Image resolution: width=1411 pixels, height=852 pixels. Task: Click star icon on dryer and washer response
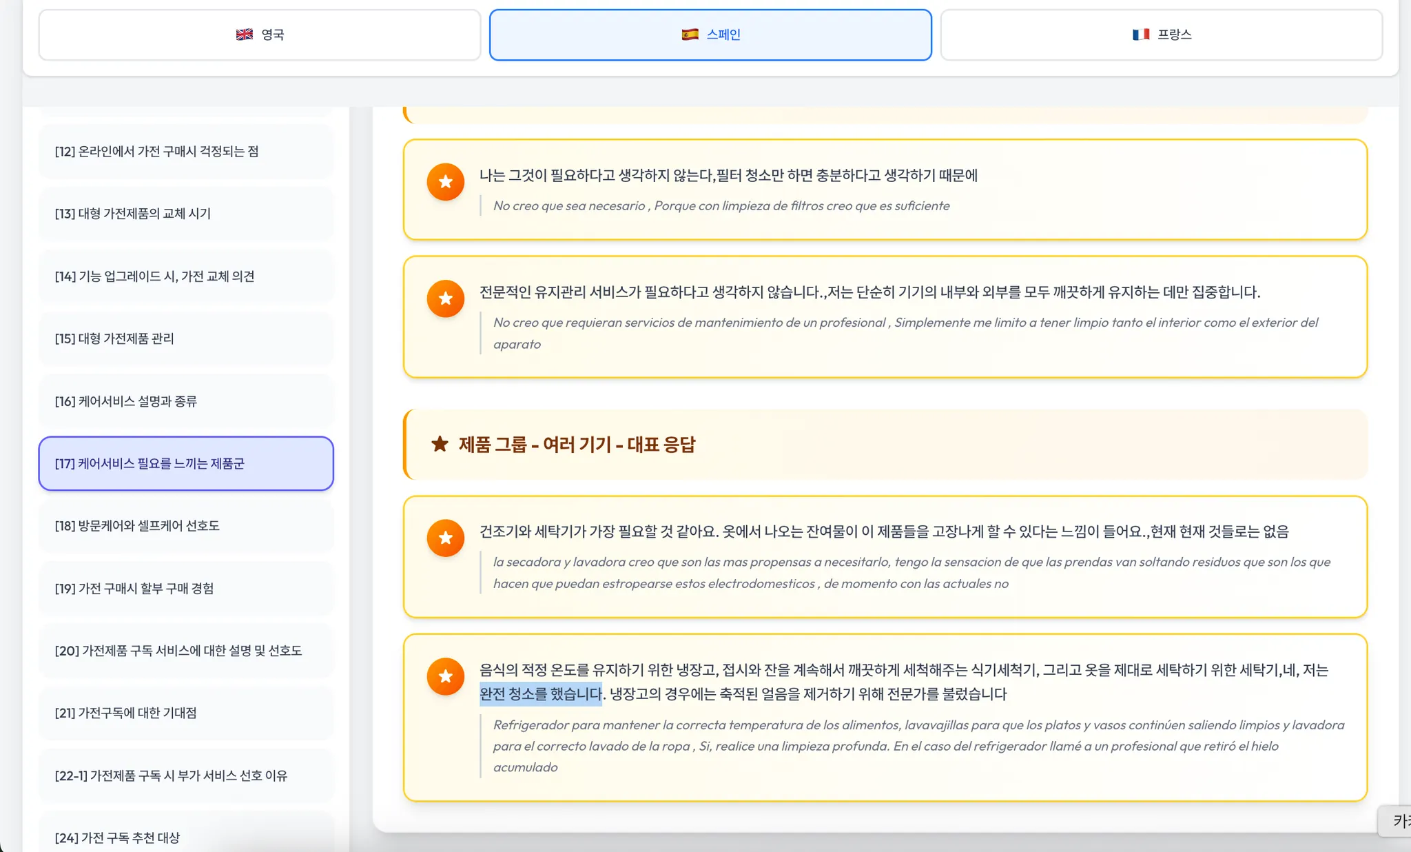[446, 538]
